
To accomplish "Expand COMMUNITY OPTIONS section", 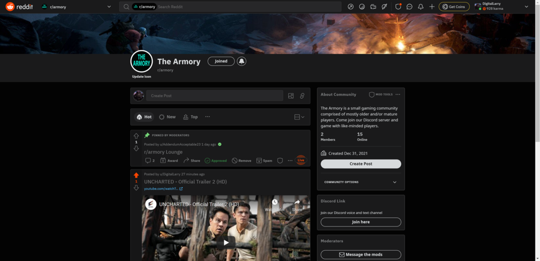I will pos(361,182).
